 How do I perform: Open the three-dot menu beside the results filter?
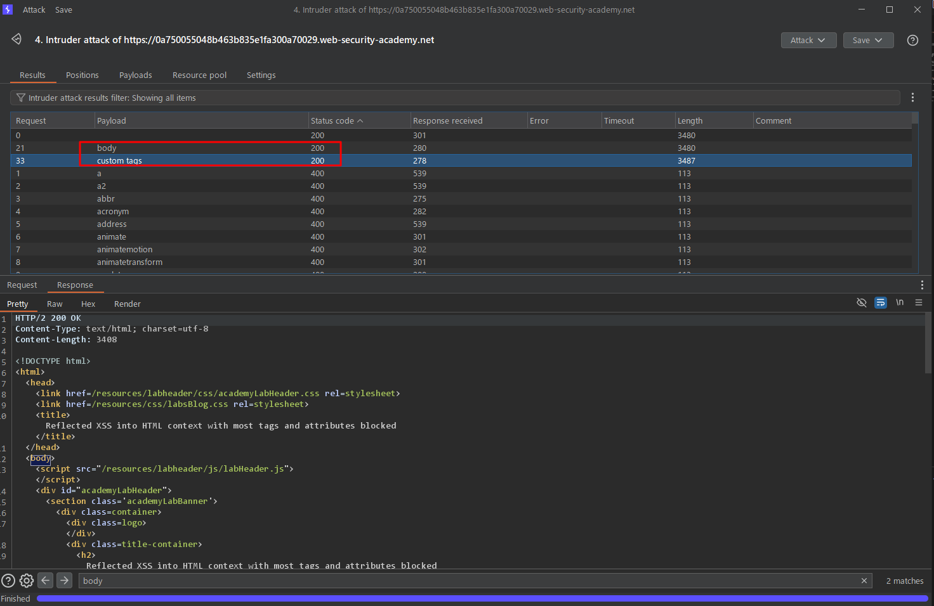(912, 98)
